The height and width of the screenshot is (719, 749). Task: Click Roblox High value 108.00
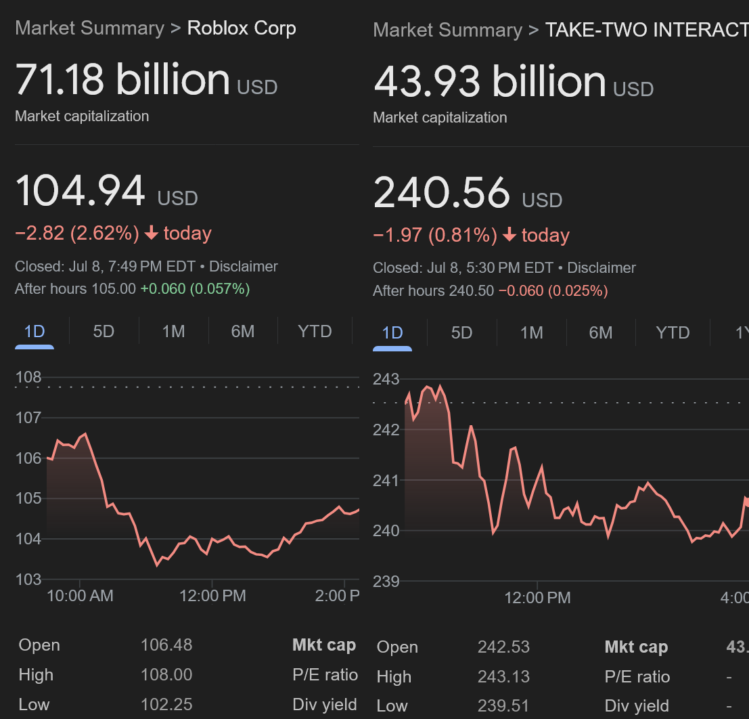[166, 674]
